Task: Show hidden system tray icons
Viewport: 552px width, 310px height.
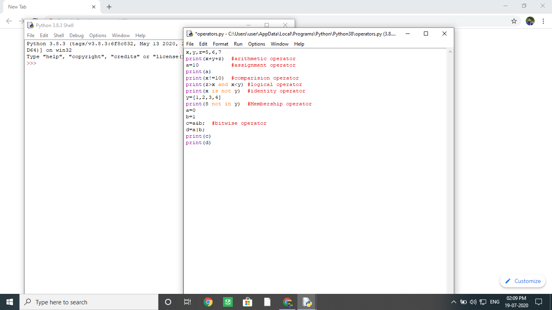Action: coord(453,302)
